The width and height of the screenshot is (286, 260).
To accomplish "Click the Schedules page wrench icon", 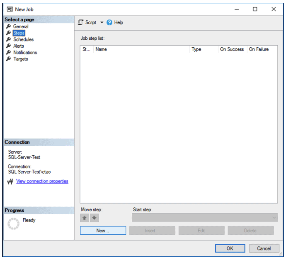I will click(x=8, y=39).
